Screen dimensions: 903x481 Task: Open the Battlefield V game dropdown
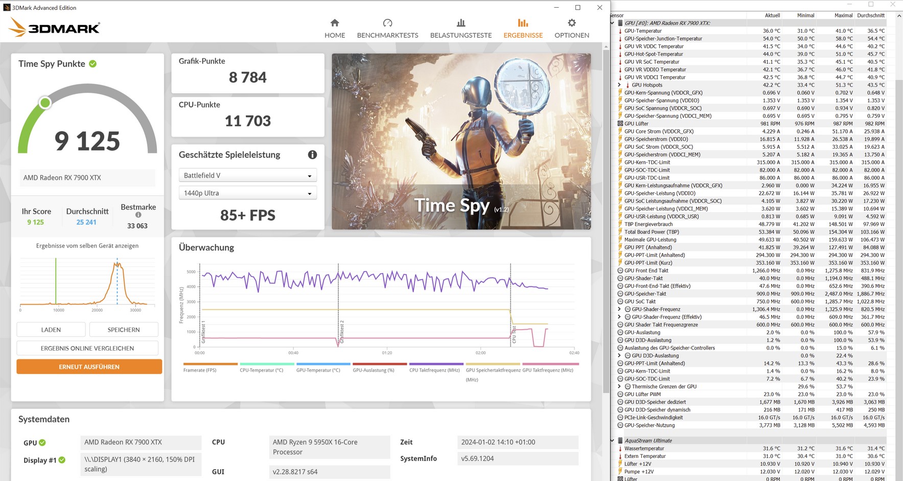click(247, 175)
